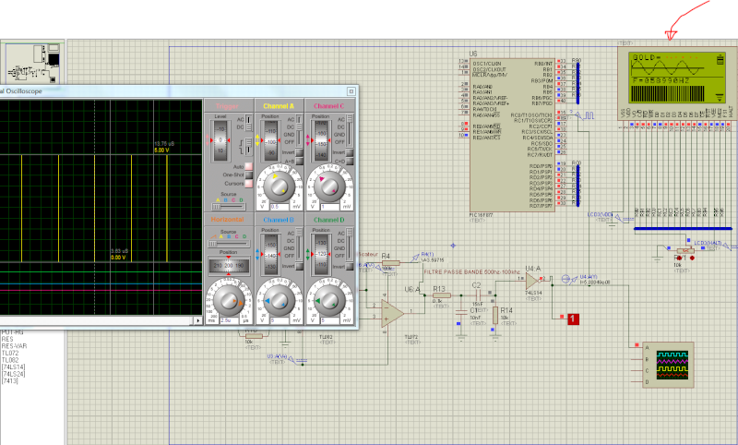
Task: Turn the Channel A volts dial
Action: pyautogui.click(x=280, y=186)
